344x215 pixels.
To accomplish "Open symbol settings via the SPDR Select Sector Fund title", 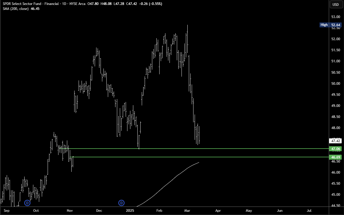I will (29, 4).
